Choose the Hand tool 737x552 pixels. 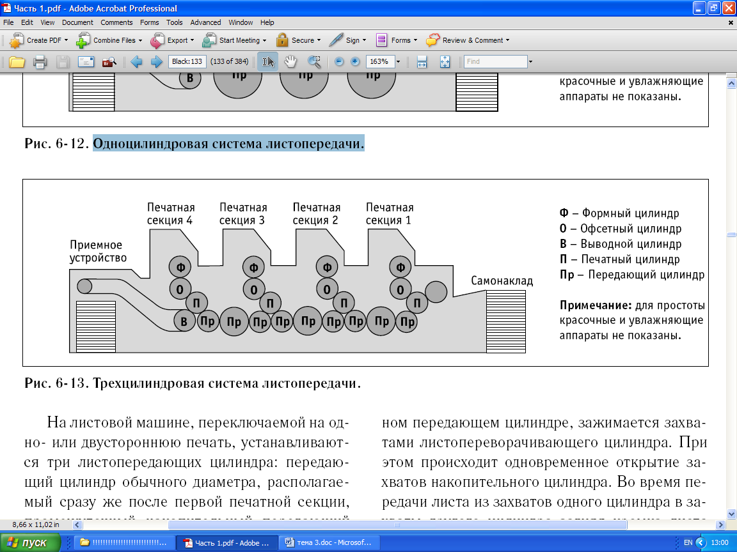[291, 61]
